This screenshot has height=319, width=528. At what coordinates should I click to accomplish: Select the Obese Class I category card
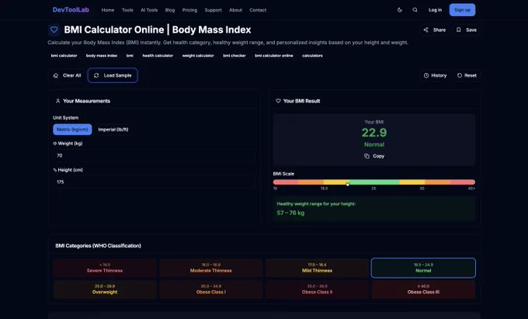pos(210,290)
